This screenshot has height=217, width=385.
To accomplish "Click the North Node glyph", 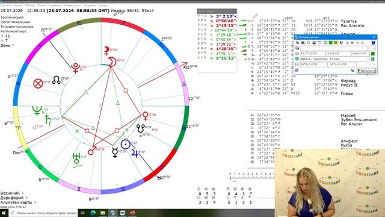I will 56,80.
